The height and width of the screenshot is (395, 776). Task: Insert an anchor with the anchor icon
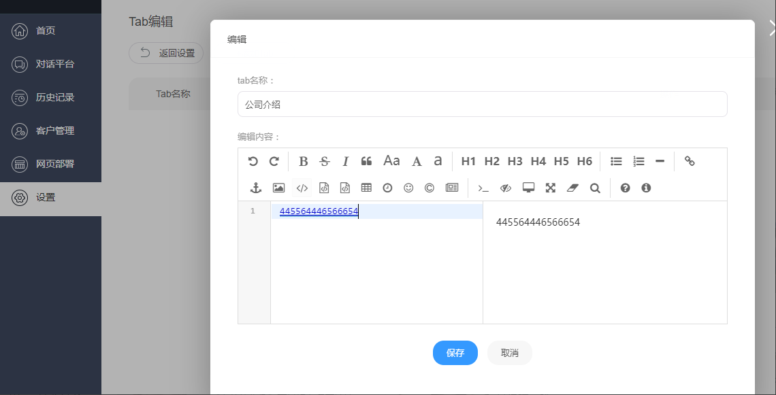tap(256, 188)
